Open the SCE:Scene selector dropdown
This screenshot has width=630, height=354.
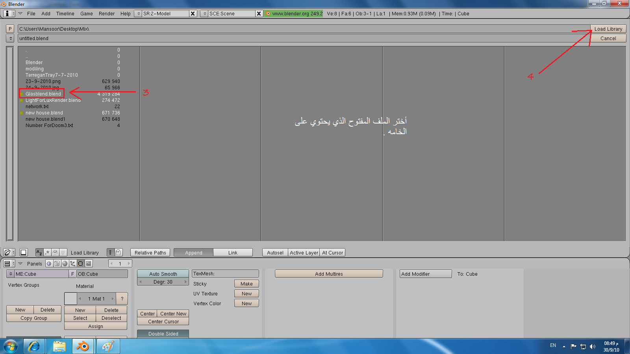click(204, 13)
